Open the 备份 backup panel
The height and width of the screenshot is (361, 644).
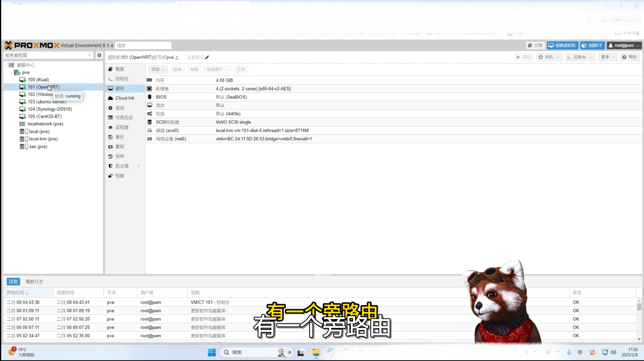coord(120,137)
